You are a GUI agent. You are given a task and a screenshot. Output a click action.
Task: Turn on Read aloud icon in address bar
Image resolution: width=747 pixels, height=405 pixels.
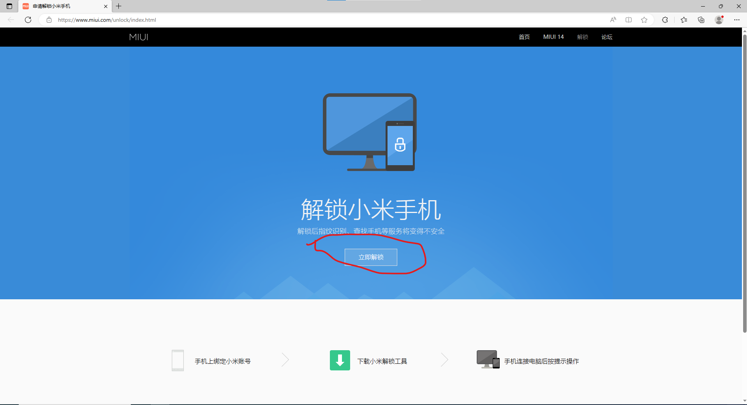(613, 20)
